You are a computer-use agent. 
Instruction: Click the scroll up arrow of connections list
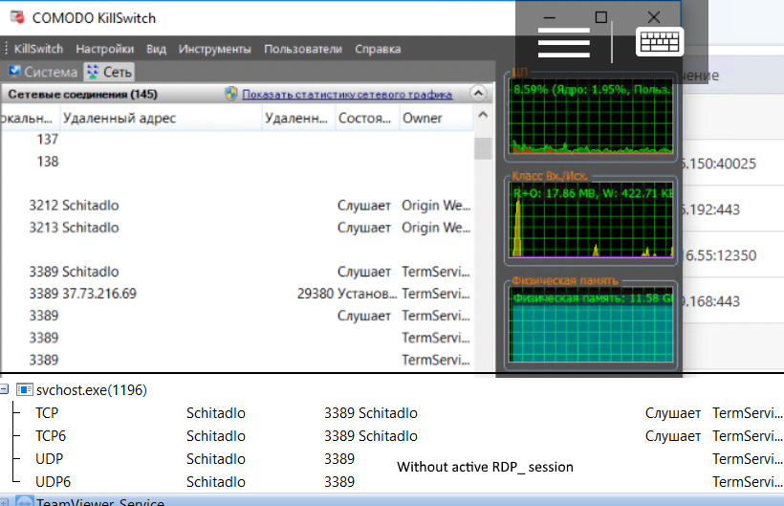point(483,115)
